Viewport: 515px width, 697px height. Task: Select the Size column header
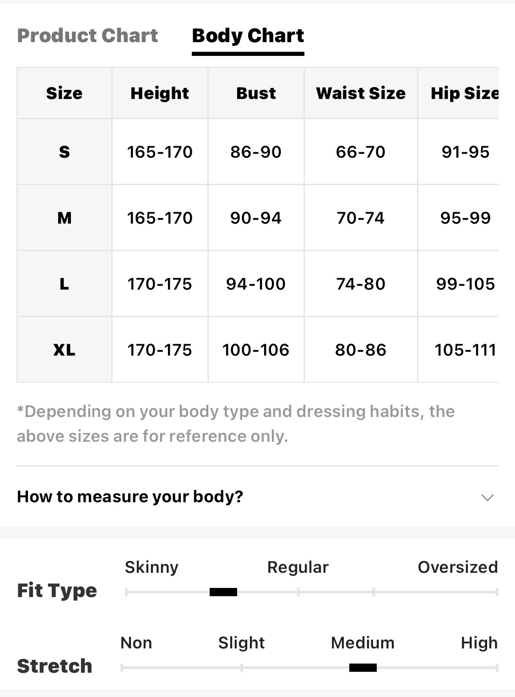(65, 93)
